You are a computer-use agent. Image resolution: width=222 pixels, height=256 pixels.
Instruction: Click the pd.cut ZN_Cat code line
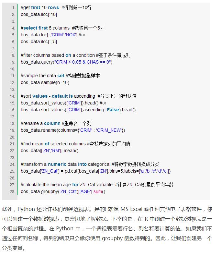95,171
